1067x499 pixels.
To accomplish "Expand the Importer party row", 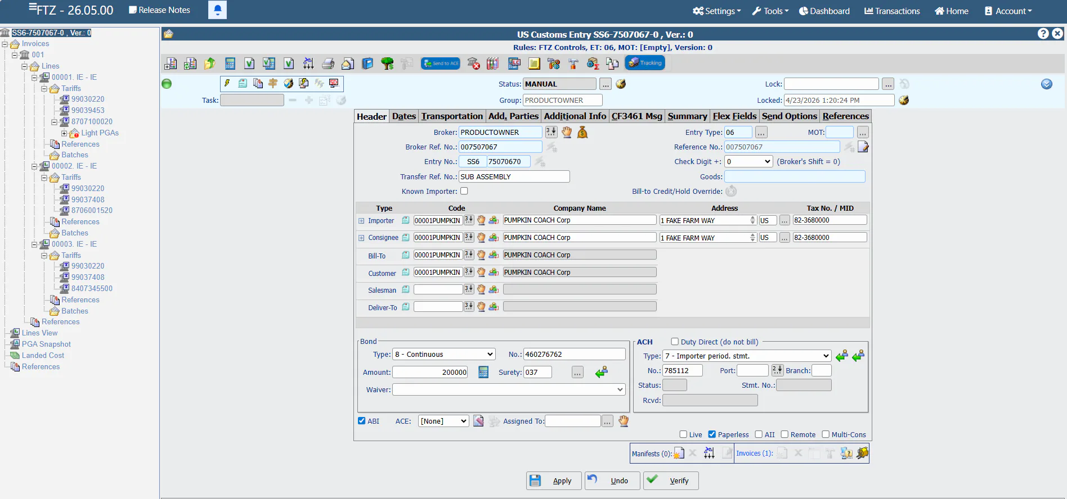I will point(361,221).
